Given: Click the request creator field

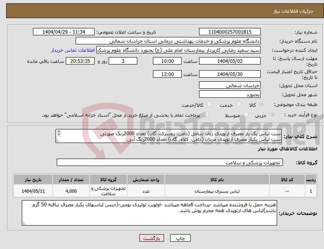Looking at the screenshot, I should (178, 50).
